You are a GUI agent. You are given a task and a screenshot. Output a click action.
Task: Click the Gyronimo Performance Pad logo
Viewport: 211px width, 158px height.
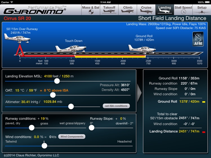pyautogui.click(x=35, y=10)
